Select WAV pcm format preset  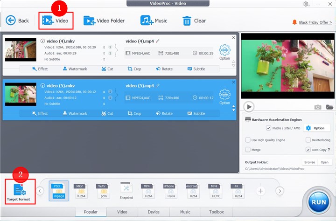(104, 191)
